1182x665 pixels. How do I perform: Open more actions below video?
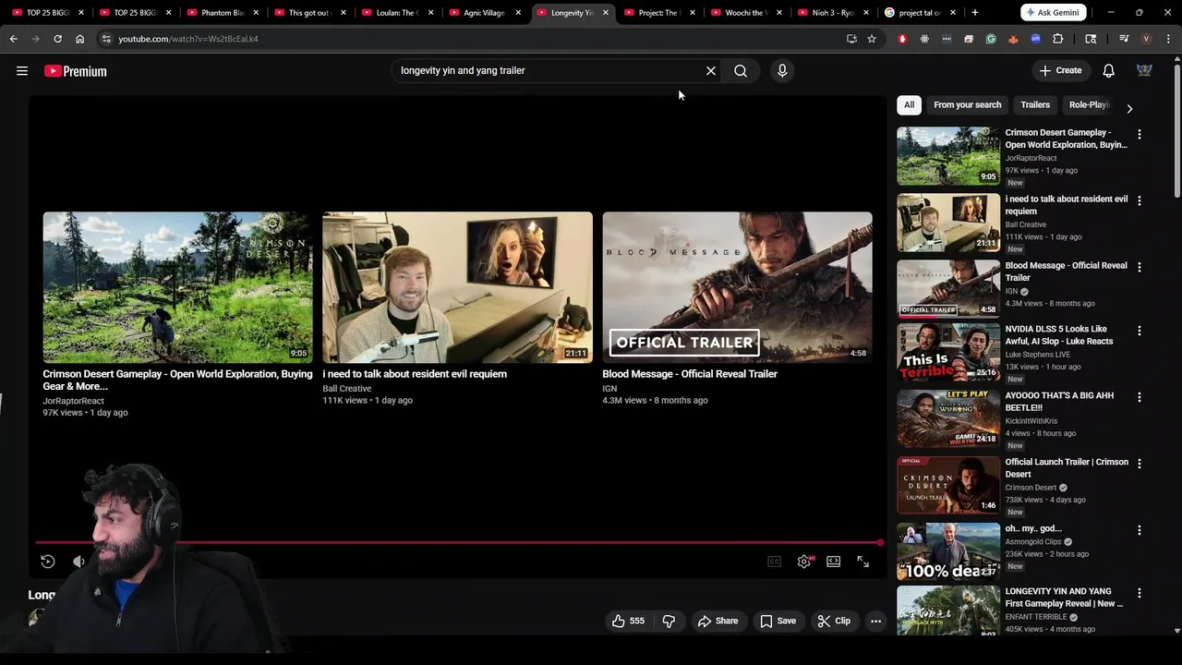[876, 622]
